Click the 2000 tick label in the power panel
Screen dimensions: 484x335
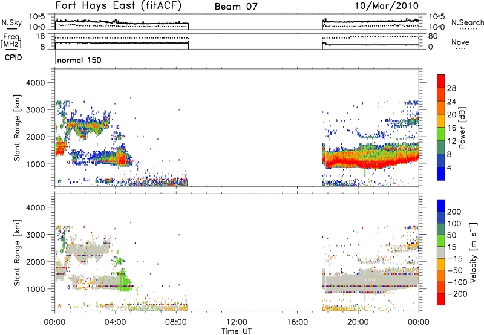coord(36,137)
